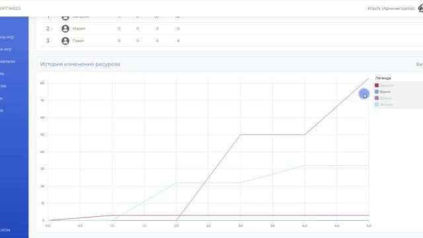Click rank number 2 in the player table
This screenshot has height=238, width=423.
click(x=48, y=28)
